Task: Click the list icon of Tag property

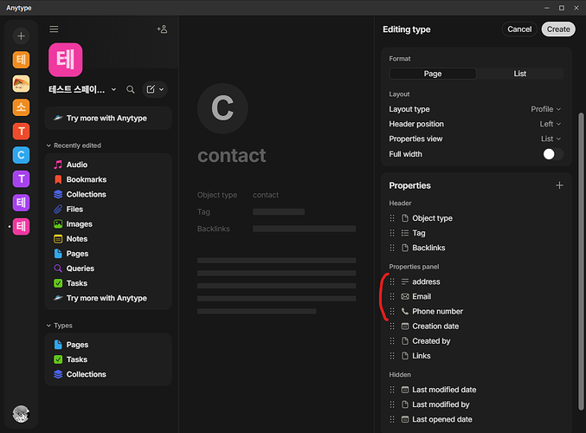Action: (405, 233)
